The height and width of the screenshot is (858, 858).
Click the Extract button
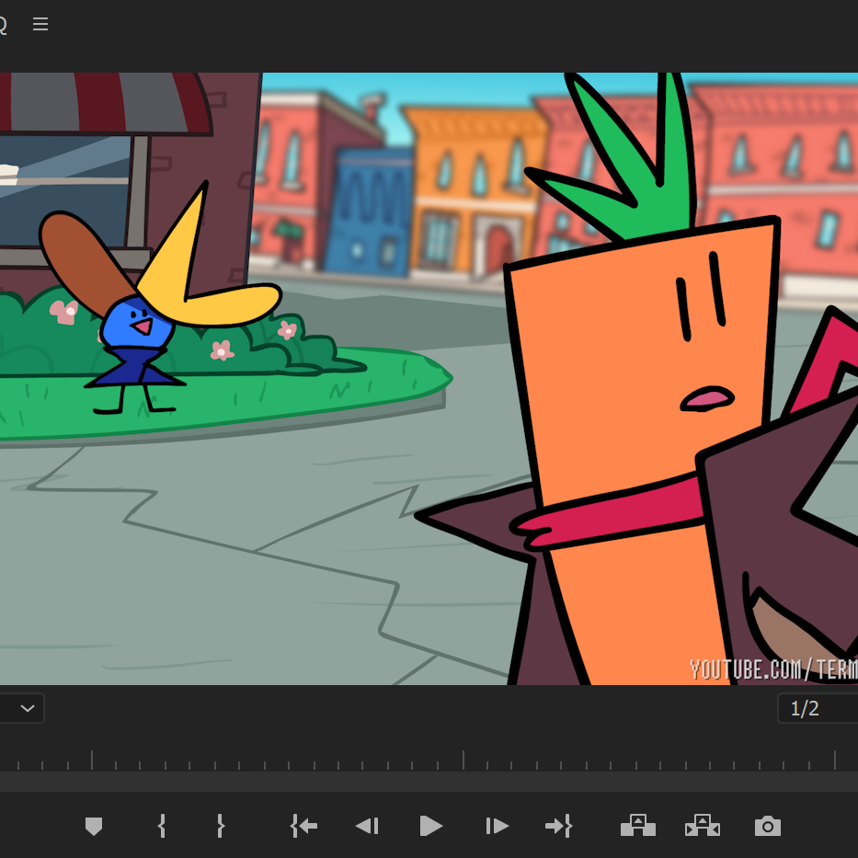(703, 826)
